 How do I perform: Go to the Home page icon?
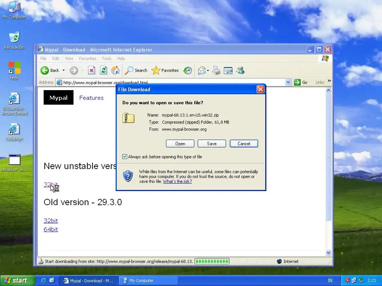(x=115, y=70)
